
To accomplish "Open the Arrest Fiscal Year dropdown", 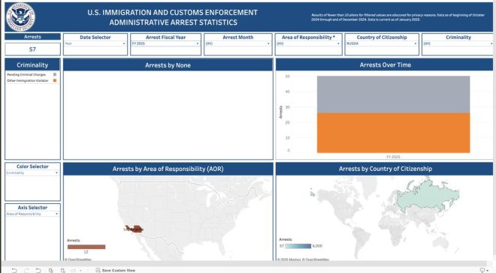I will tap(165, 43).
